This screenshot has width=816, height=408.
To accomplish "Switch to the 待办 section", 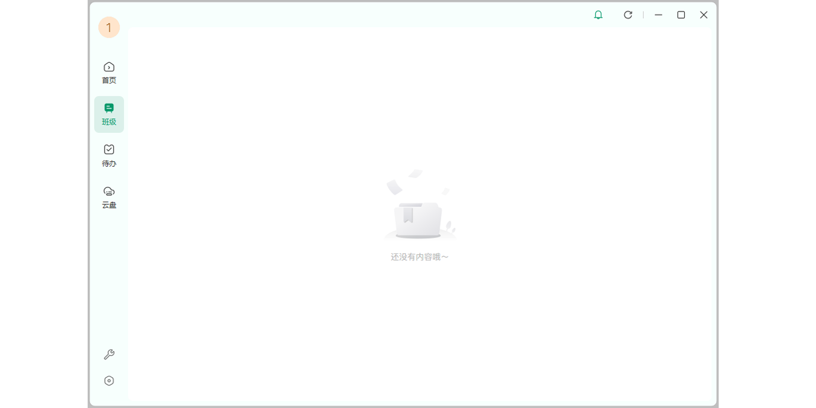I will click(108, 155).
